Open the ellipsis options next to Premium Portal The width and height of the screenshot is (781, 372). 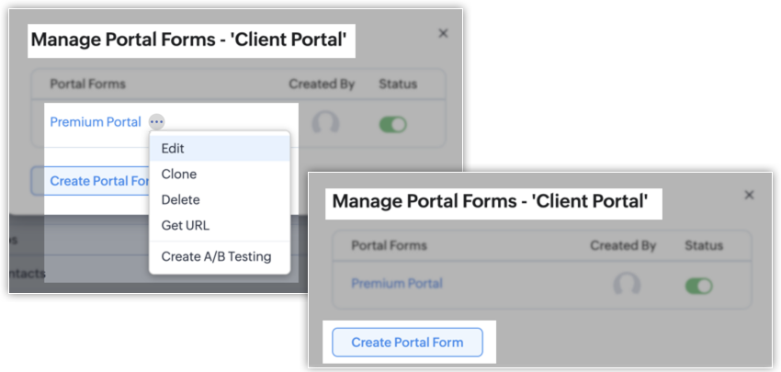pyautogui.click(x=157, y=122)
